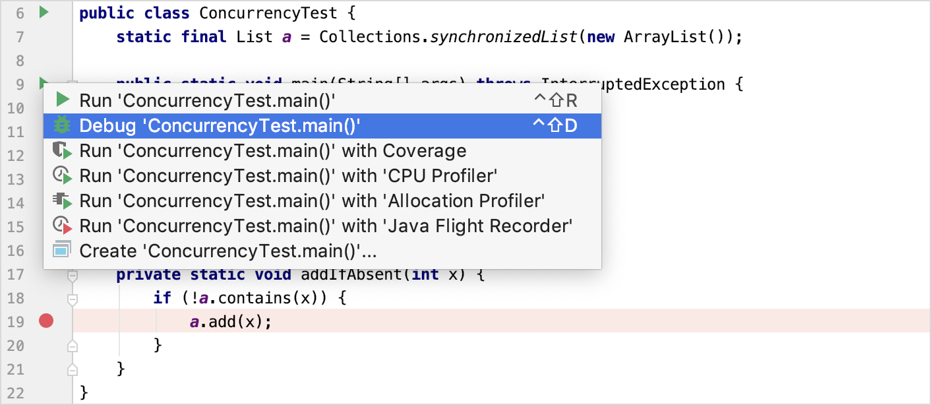The width and height of the screenshot is (931, 405).
Task: Collapse the if block fold on line 18
Action: [x=73, y=299]
